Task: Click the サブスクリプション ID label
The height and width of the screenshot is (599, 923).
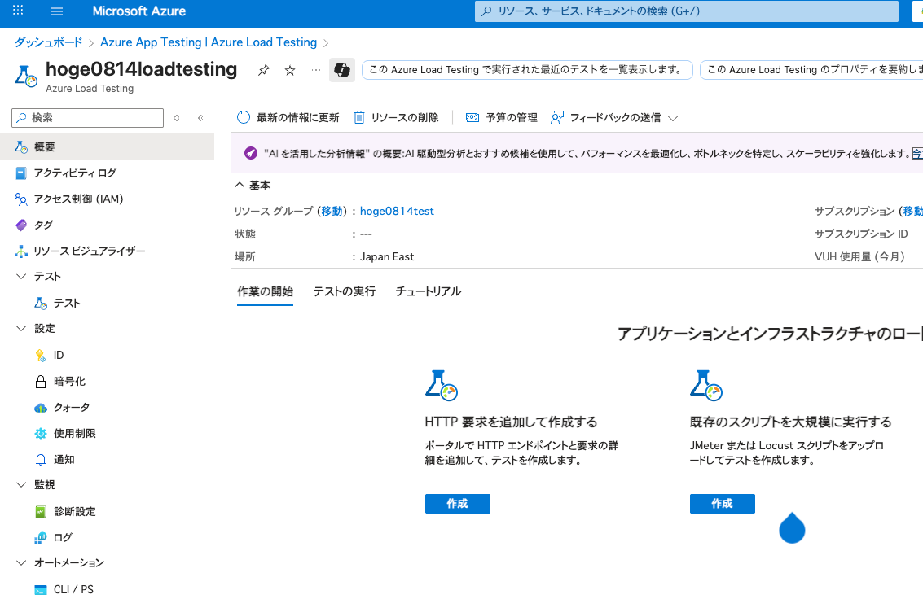Action: coord(860,234)
